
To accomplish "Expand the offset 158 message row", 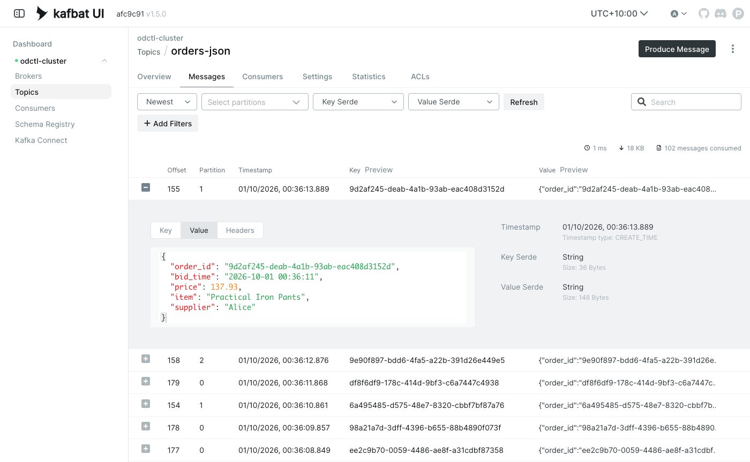I will click(146, 359).
